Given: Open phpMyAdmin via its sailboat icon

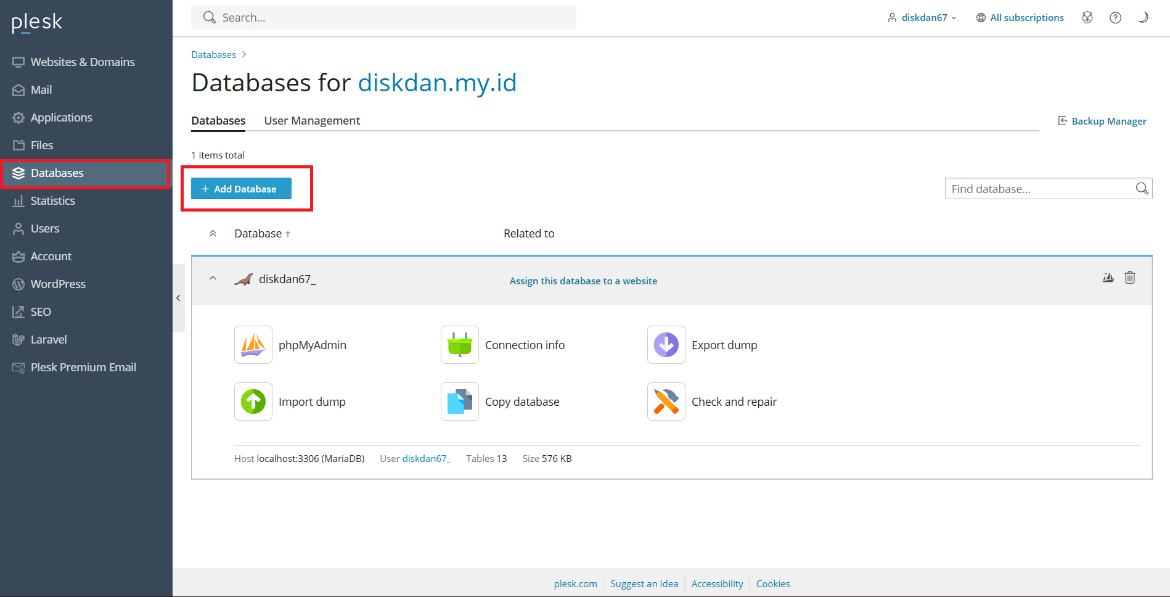Looking at the screenshot, I should pos(253,345).
